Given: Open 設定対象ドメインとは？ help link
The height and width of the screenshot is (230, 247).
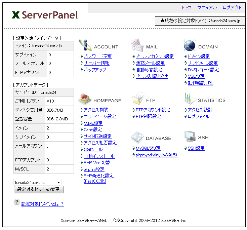Looking at the screenshot, I should tap(43, 204).
